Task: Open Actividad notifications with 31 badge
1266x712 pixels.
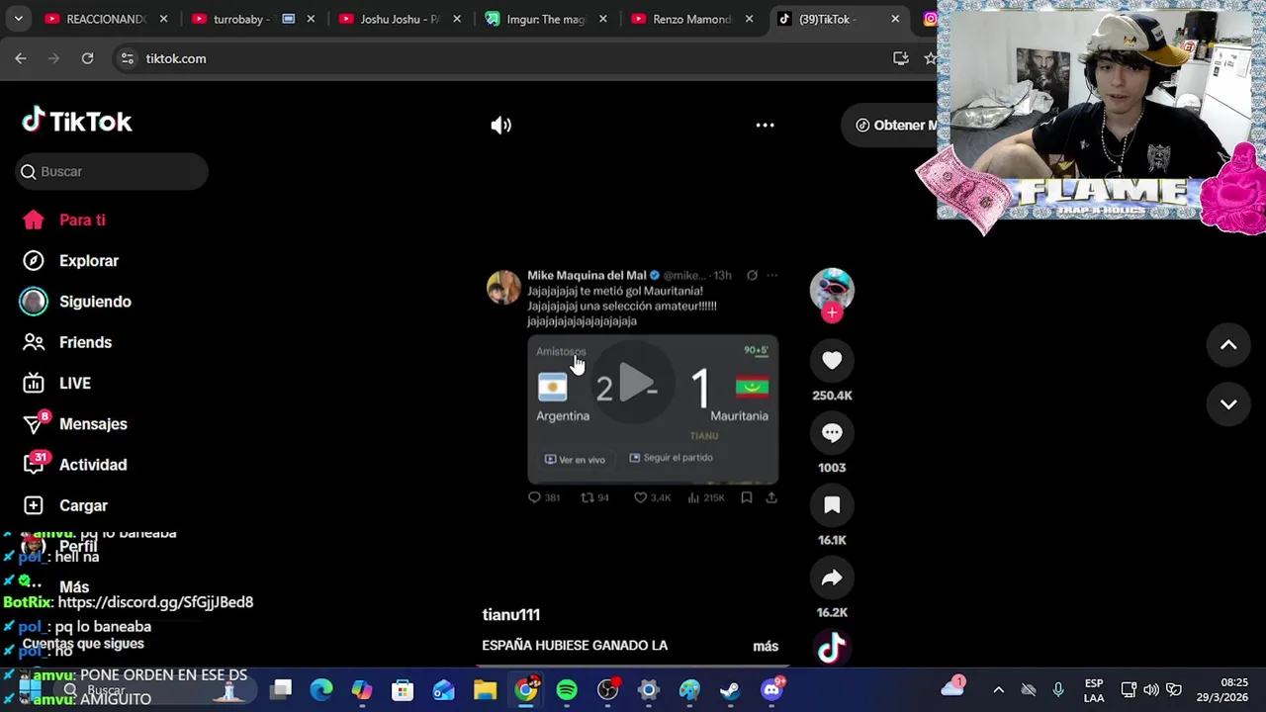Action: [x=93, y=465]
